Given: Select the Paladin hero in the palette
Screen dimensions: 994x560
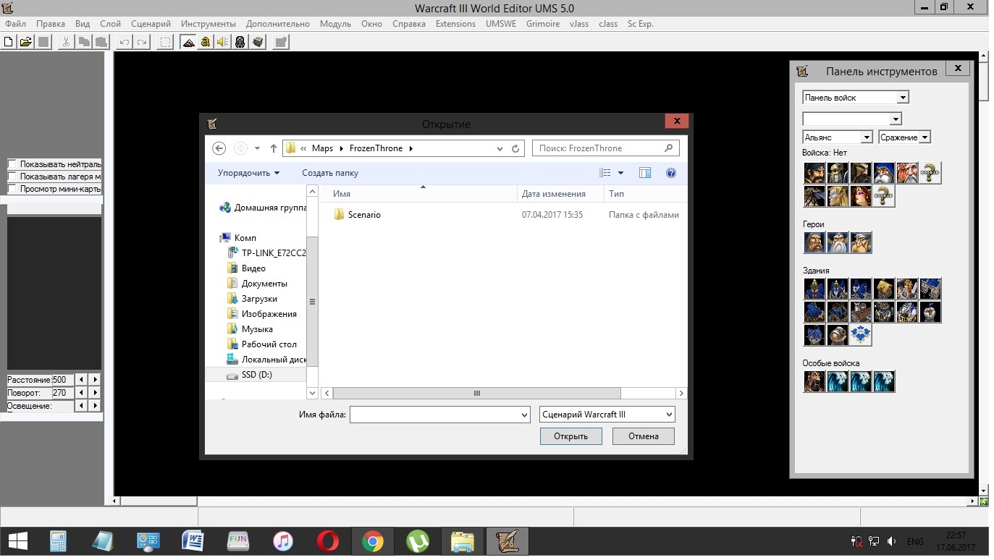Looking at the screenshot, I should pyautogui.click(x=814, y=242).
